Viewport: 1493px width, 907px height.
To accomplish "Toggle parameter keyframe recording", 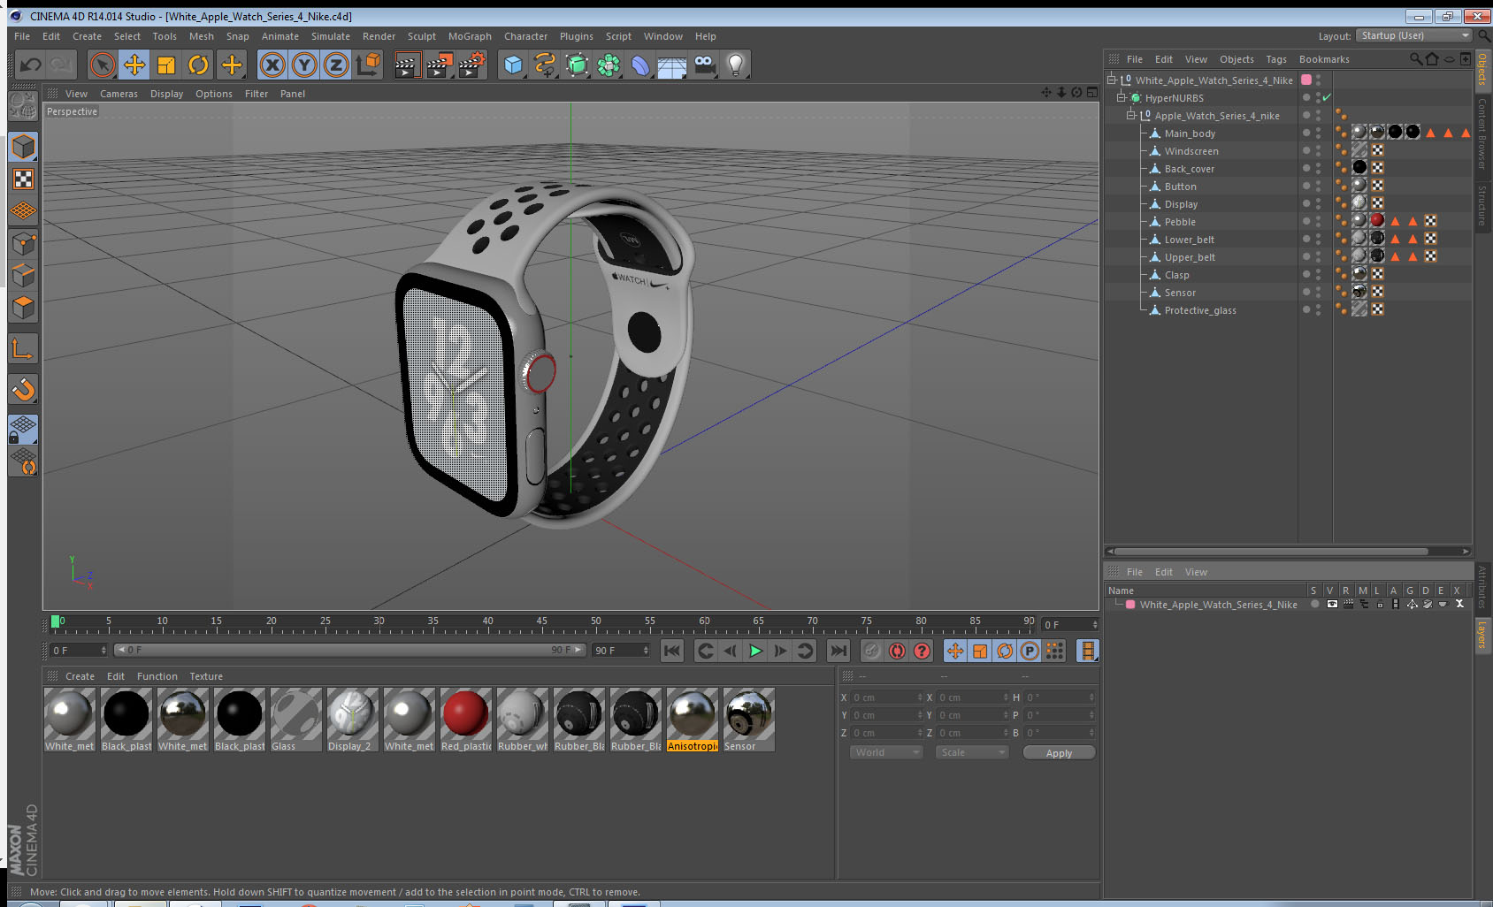I will tap(1030, 651).
